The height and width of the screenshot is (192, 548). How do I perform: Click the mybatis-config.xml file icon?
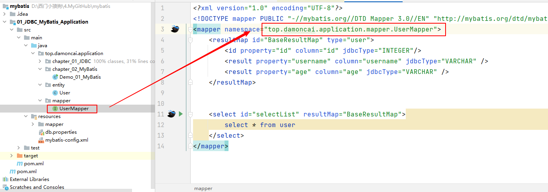(x=41, y=140)
